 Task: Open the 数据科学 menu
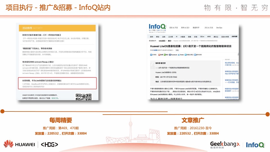point(196,28)
